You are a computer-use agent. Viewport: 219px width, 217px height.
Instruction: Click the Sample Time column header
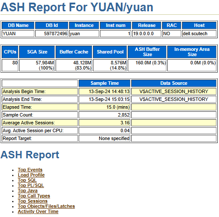(105, 83)
